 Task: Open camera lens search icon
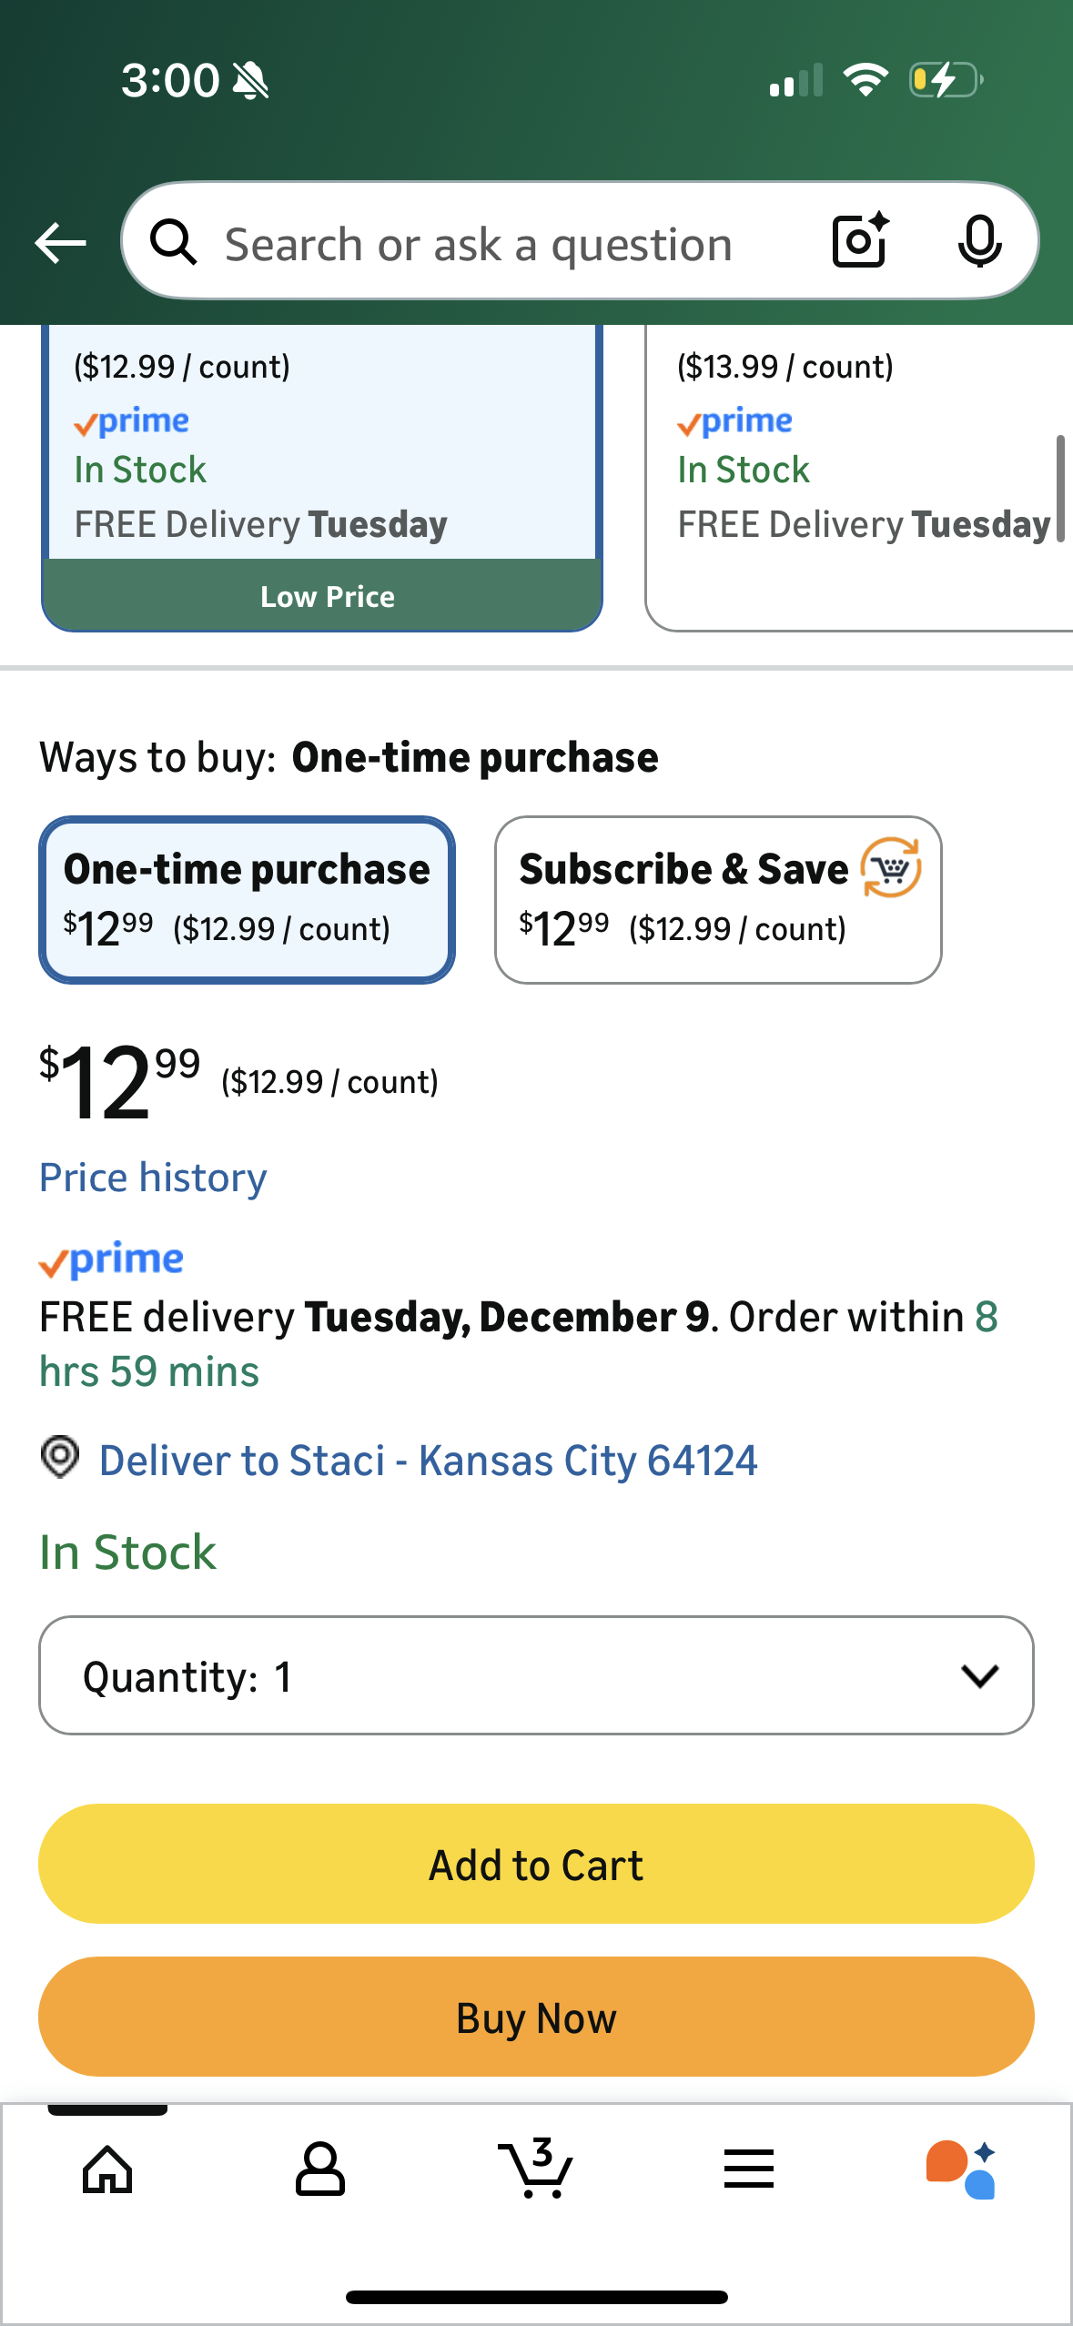(860, 241)
